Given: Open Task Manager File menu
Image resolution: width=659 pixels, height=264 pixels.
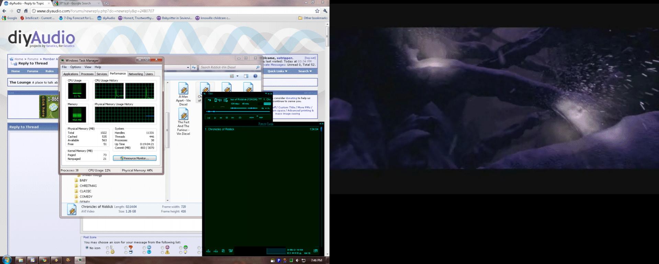Looking at the screenshot, I should pyautogui.click(x=64, y=67).
